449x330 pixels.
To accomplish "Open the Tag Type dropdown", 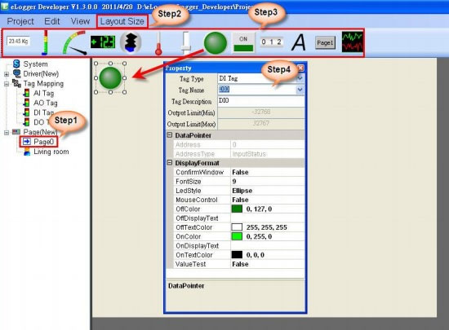I will coord(300,78).
